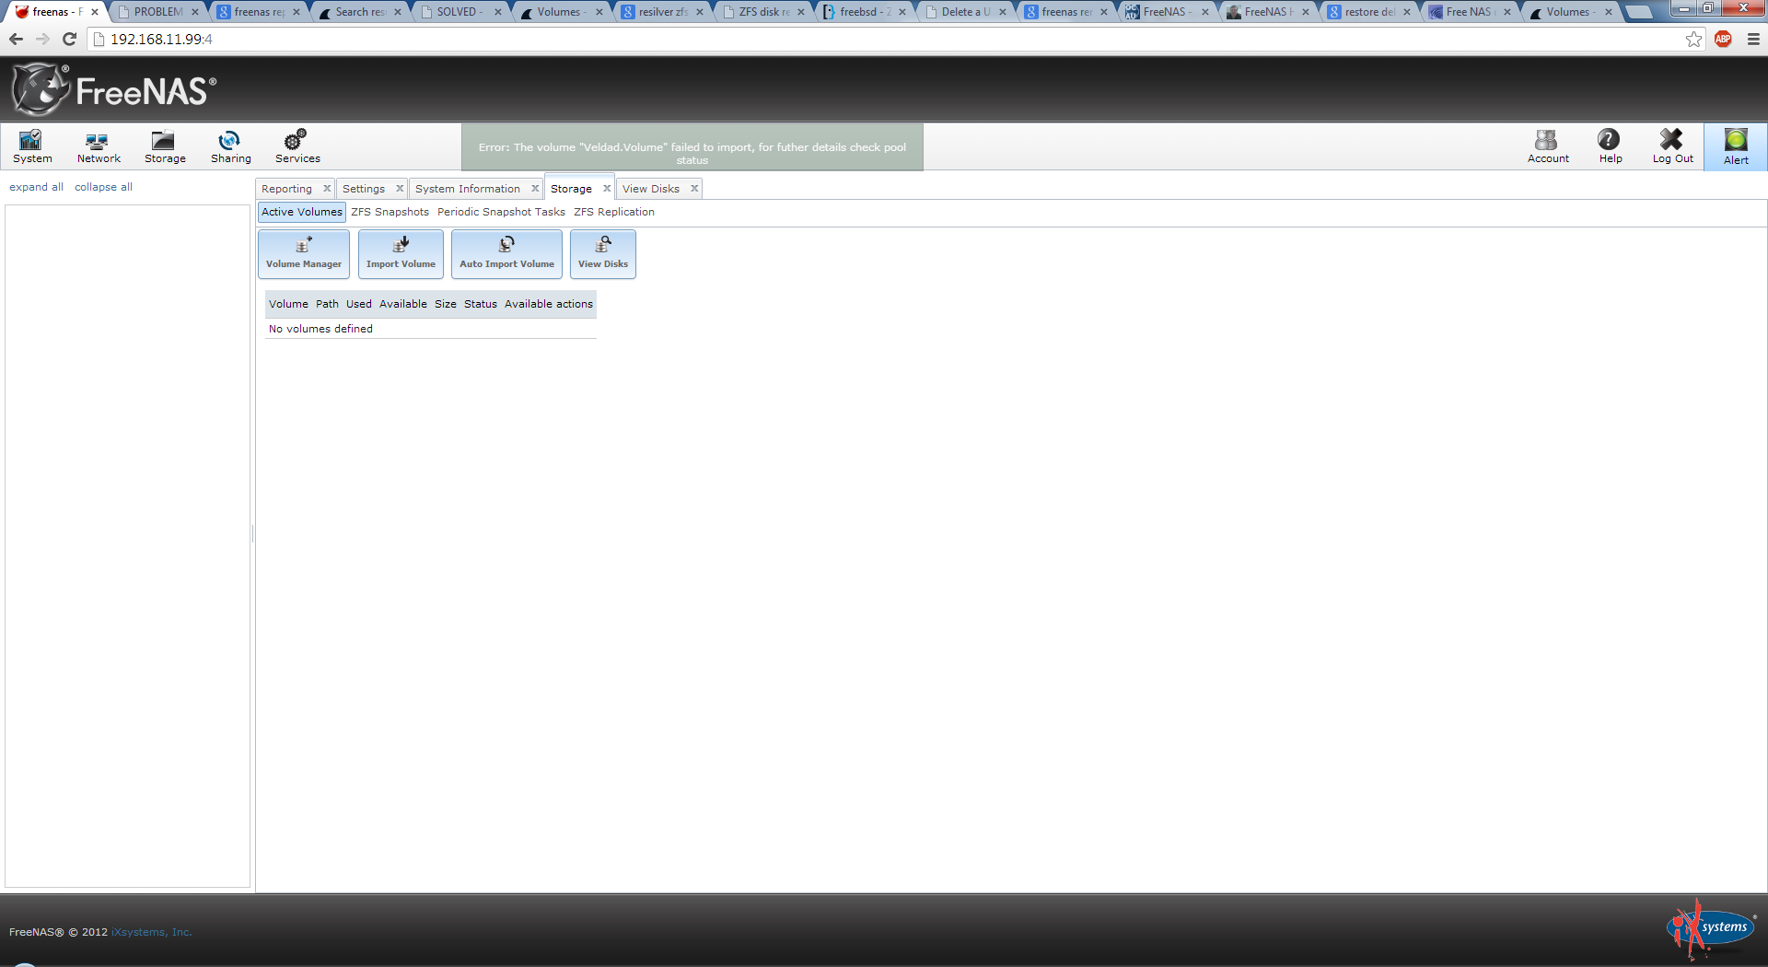Switch to the resilver zfs browser tab
This screenshot has height=967, width=1768.
click(x=663, y=12)
